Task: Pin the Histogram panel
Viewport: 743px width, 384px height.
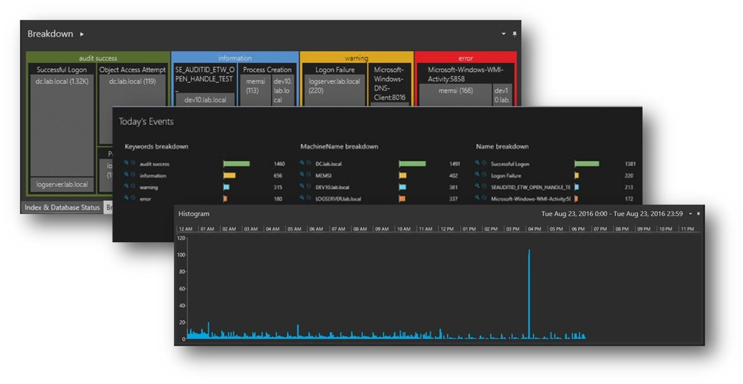Action: [x=698, y=214]
